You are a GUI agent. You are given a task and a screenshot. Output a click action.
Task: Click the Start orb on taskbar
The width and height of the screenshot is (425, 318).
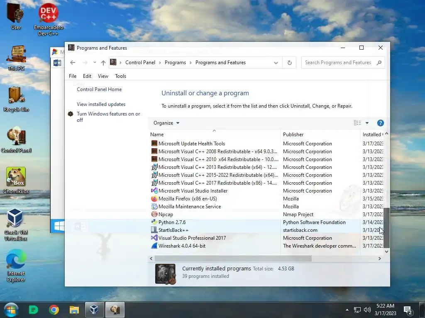11,310
